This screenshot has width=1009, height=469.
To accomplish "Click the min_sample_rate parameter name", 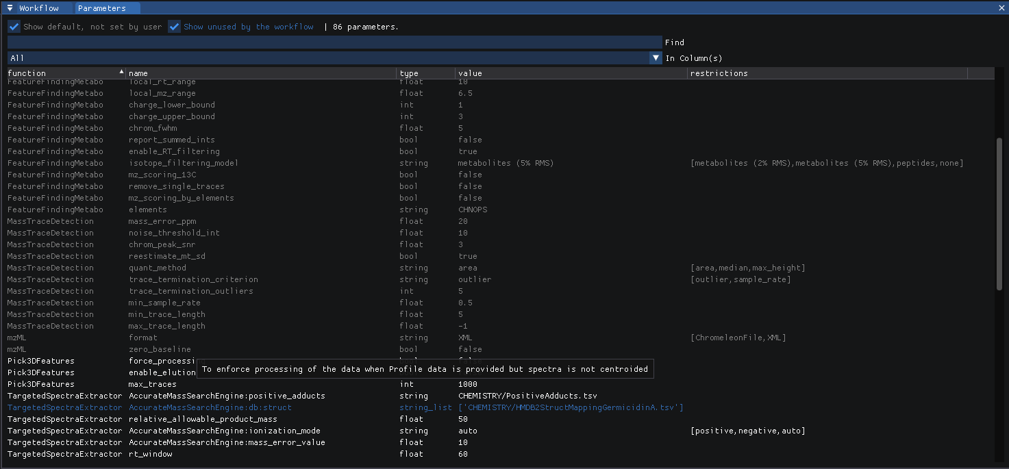I will (x=164, y=303).
